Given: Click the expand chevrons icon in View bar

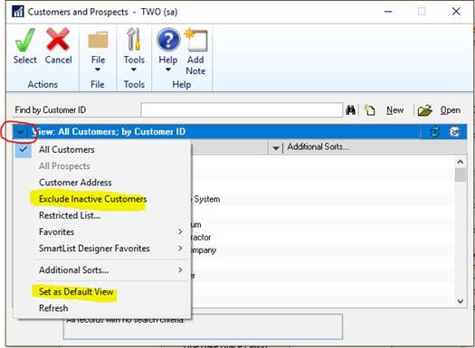Looking at the screenshot, I should (454, 132).
